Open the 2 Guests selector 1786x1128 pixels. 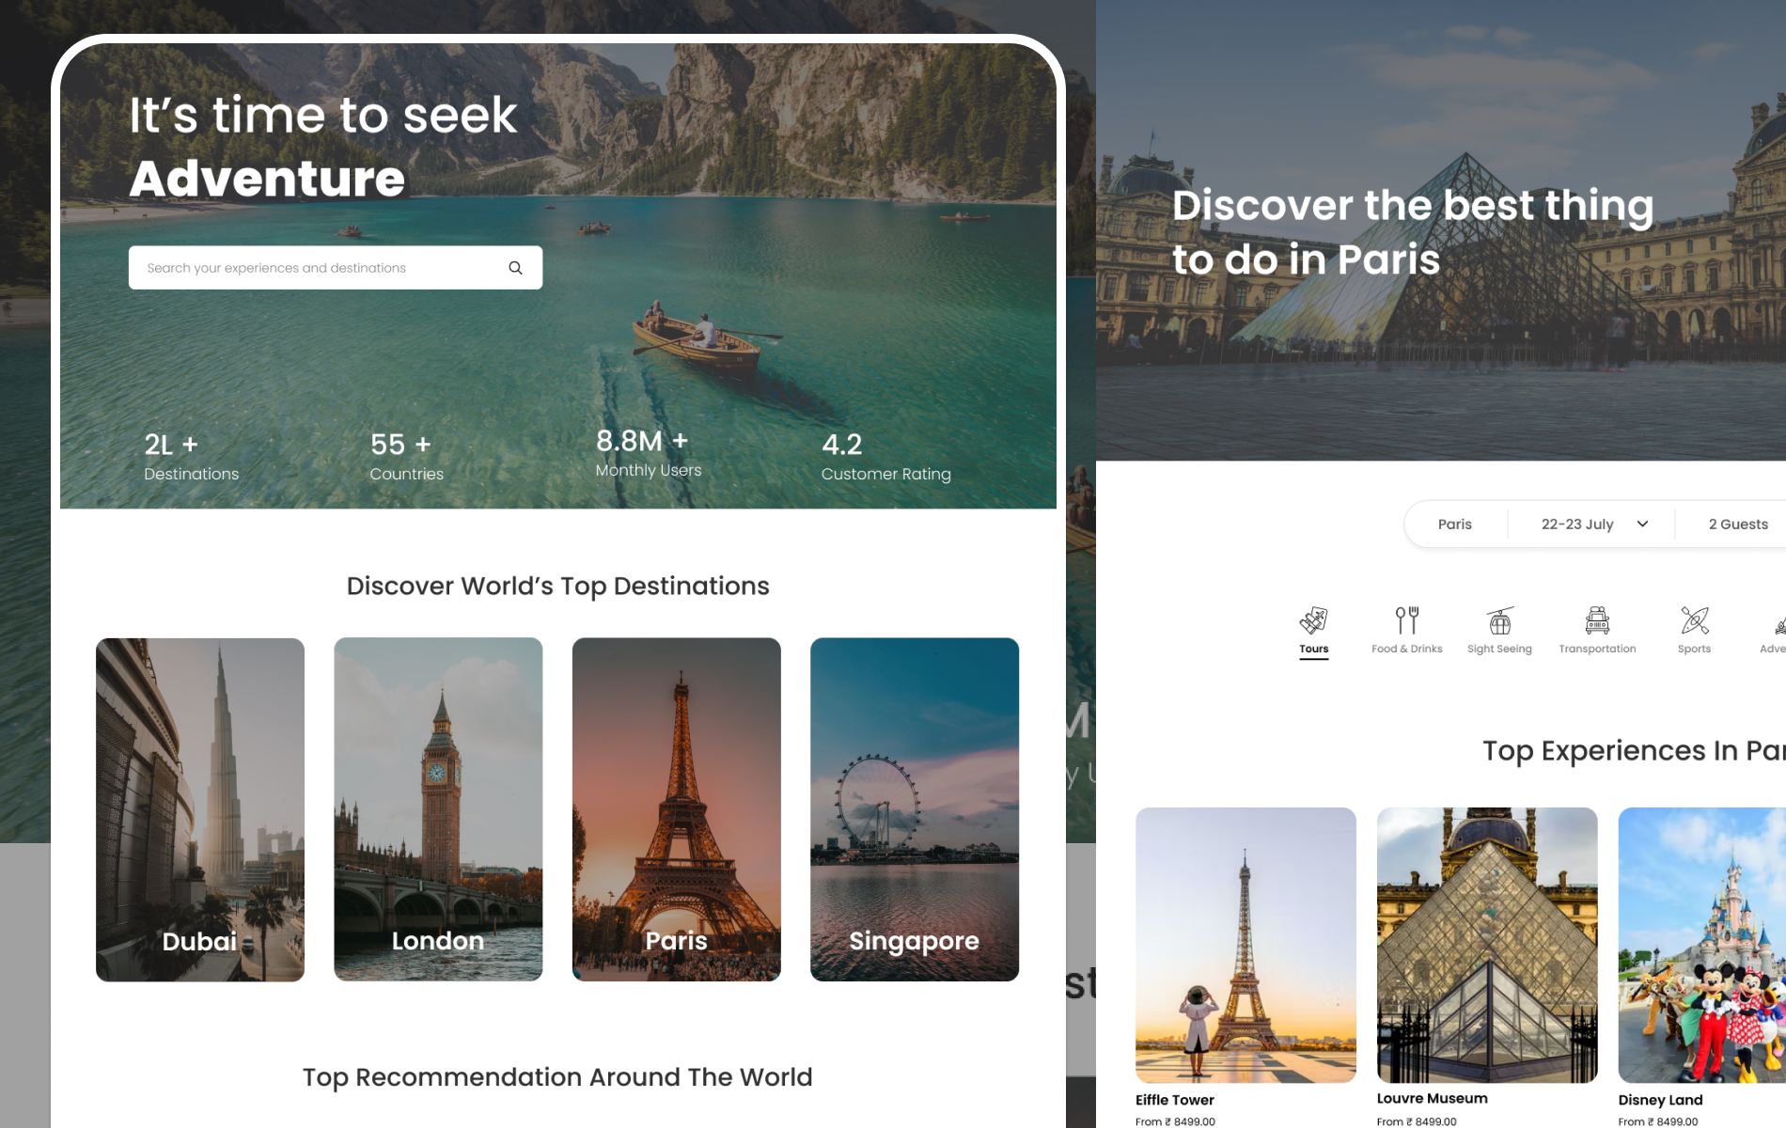click(x=1737, y=524)
